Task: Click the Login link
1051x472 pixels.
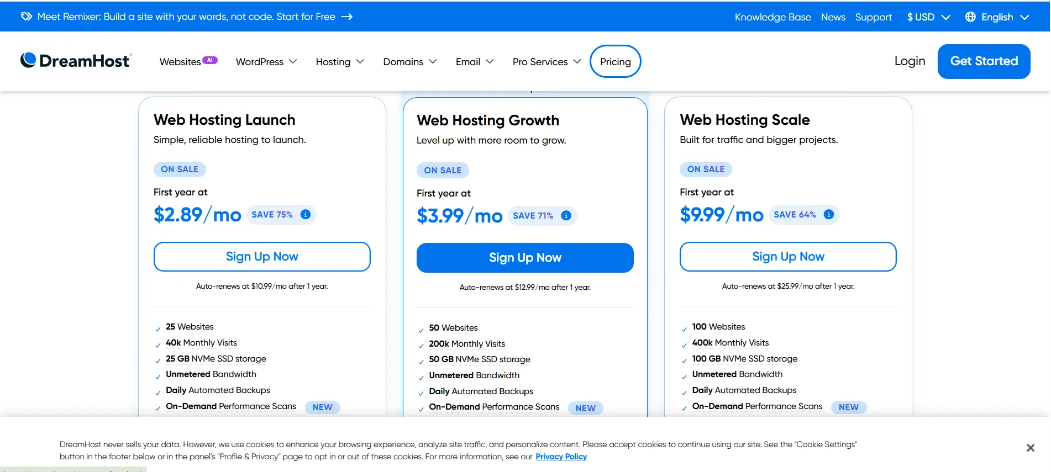Action: (910, 61)
